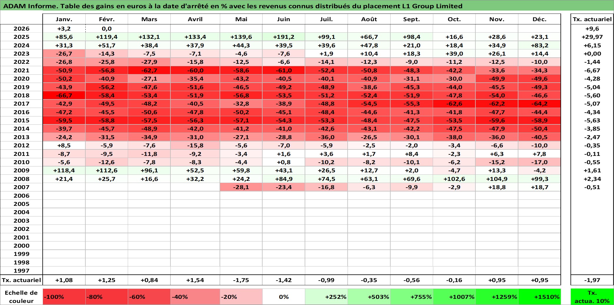
Task: Select the +755% green scale swatch
Action: coord(411,297)
